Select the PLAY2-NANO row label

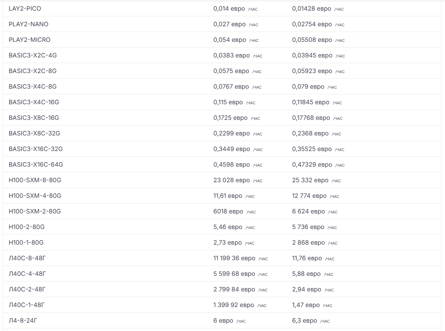pos(29,24)
